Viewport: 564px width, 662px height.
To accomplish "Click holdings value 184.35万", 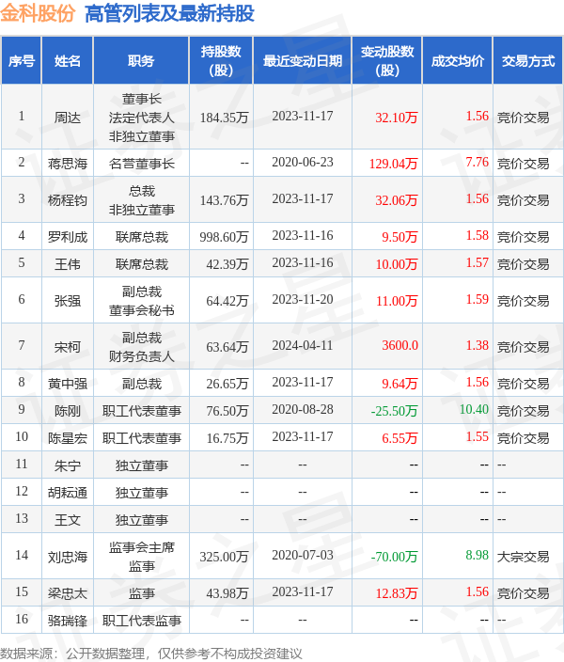I will coord(224,118).
